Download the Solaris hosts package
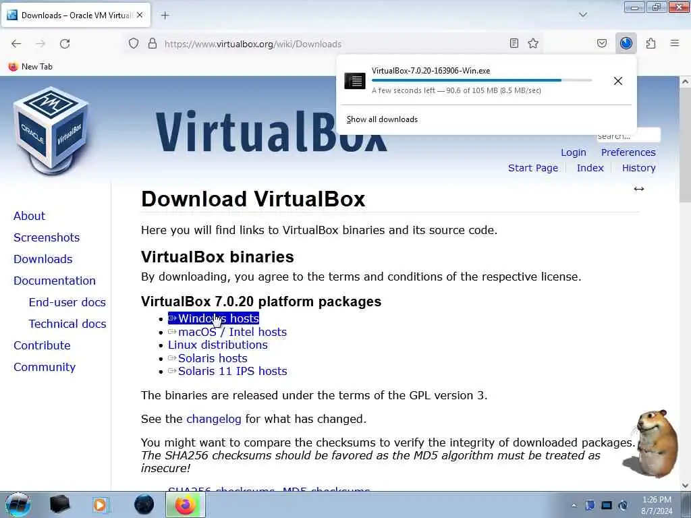691x518 pixels. pyautogui.click(x=208, y=358)
